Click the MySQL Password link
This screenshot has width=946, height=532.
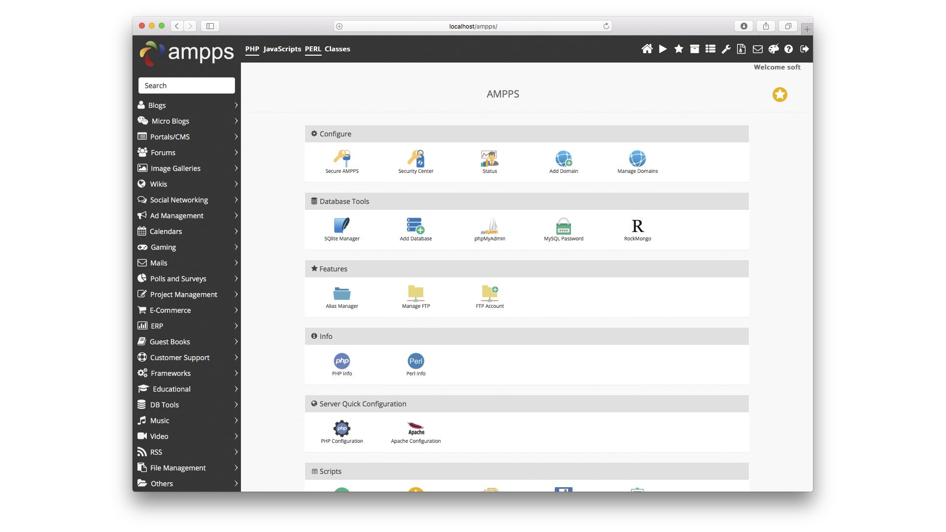(x=563, y=238)
